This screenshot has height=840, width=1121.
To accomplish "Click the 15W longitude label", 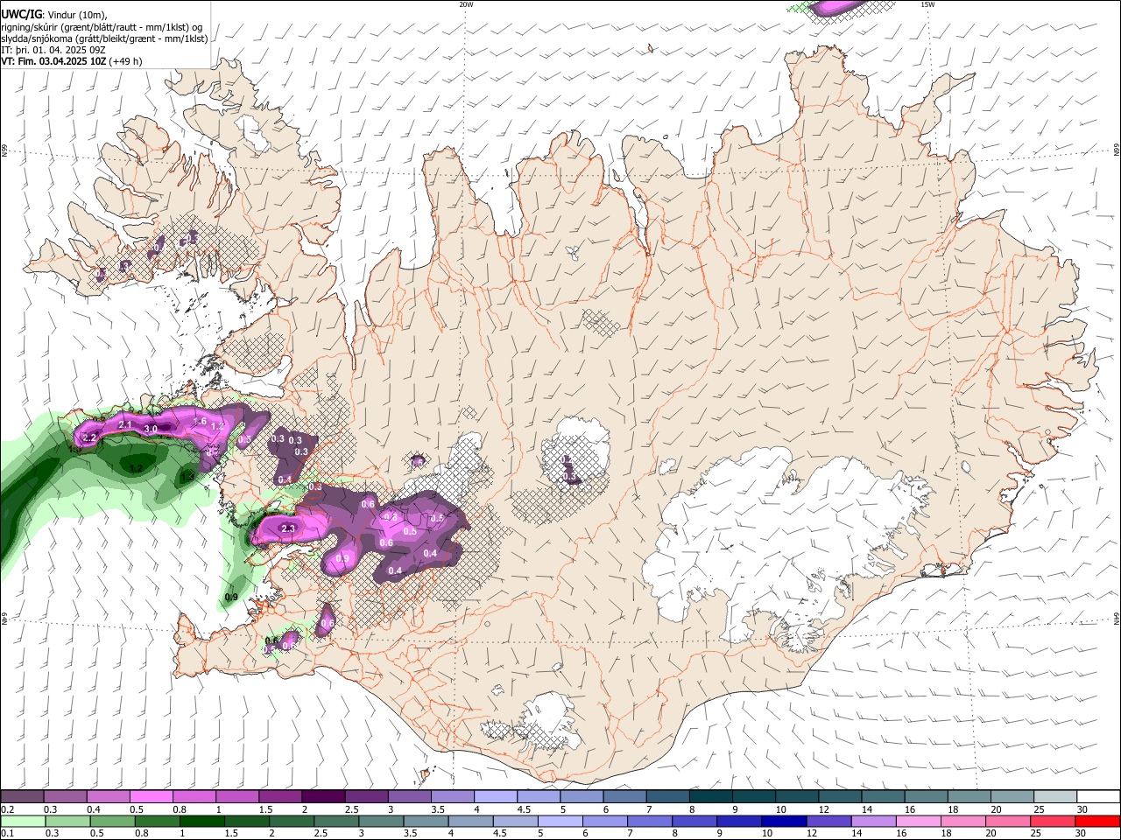I will pos(927,4).
